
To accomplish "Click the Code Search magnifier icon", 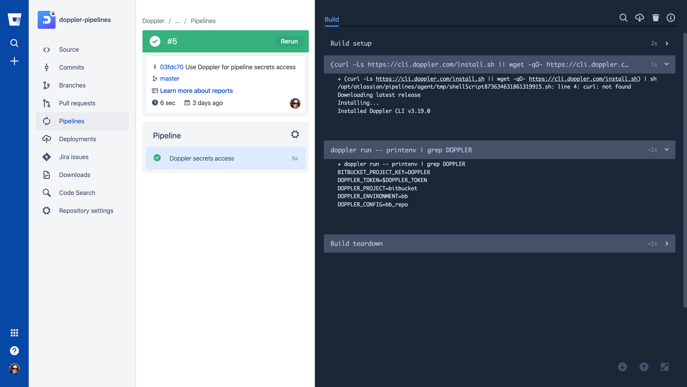I will 46,193.
